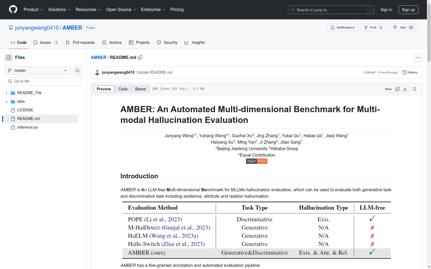Copy the README.md file path

pyautogui.click(x=140, y=58)
